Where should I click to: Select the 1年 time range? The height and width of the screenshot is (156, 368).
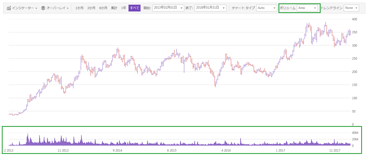click(123, 8)
